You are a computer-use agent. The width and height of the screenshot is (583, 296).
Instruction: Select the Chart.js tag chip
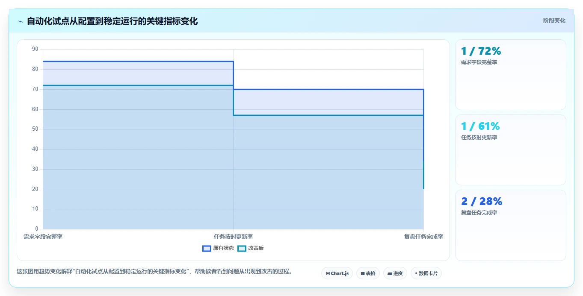[337, 273]
